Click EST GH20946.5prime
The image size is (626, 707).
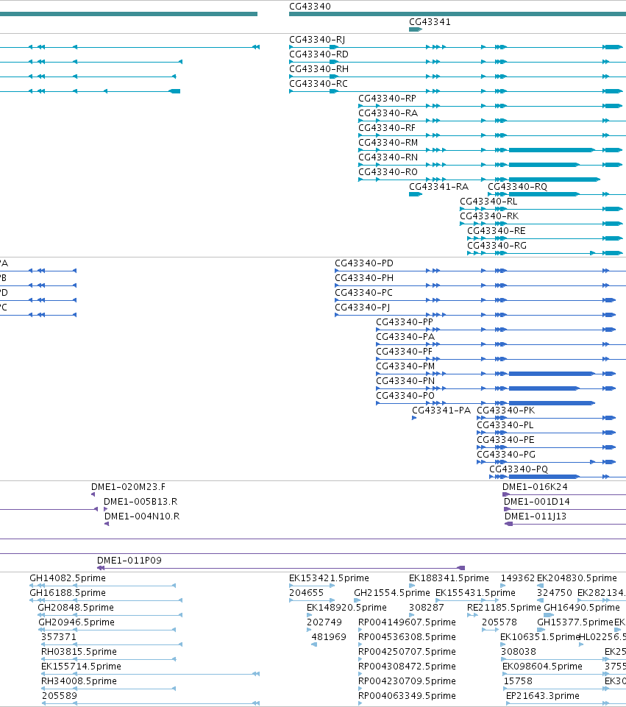77,622
